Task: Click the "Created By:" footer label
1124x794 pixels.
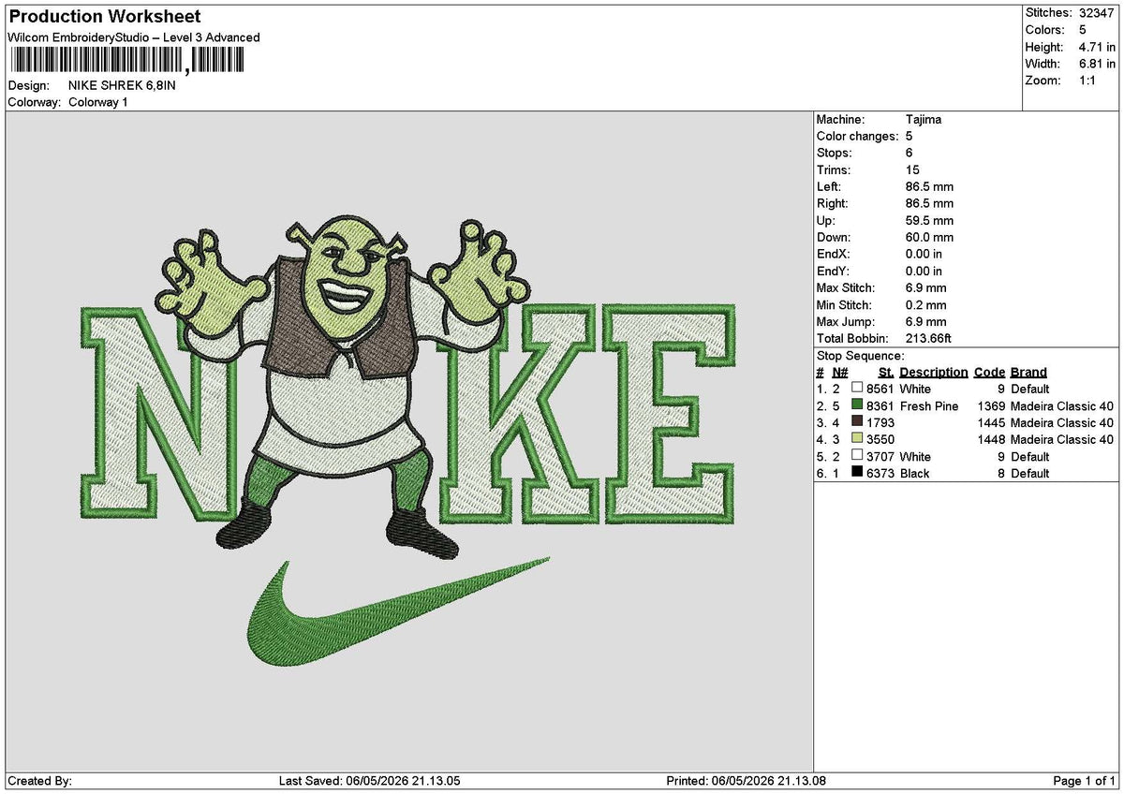Action: point(39,780)
